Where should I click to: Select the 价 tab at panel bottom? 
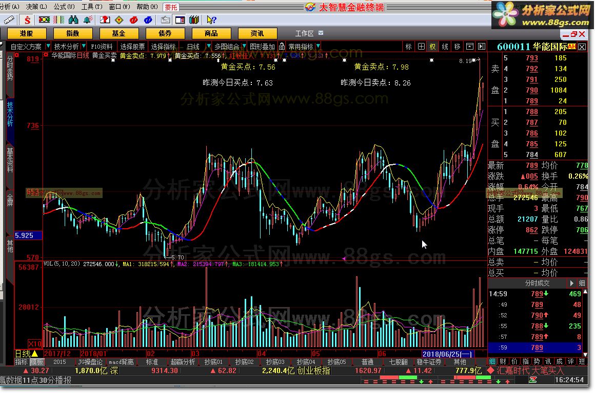[x=514, y=362]
